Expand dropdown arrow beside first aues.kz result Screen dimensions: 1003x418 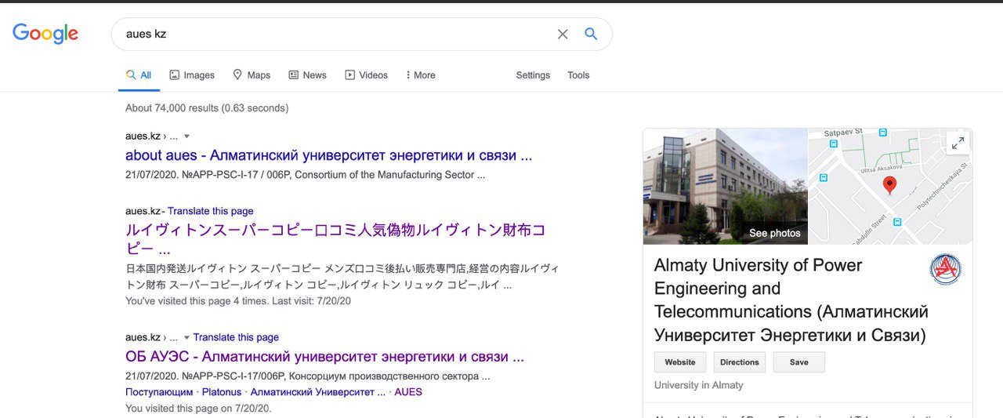click(186, 136)
